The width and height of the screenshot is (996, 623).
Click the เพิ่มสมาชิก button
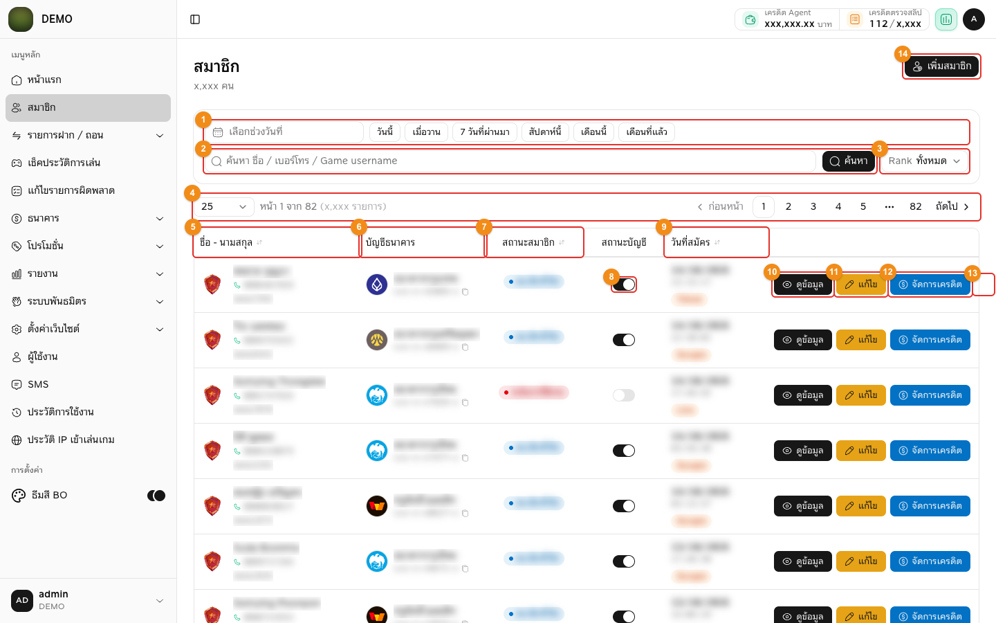pos(941,66)
